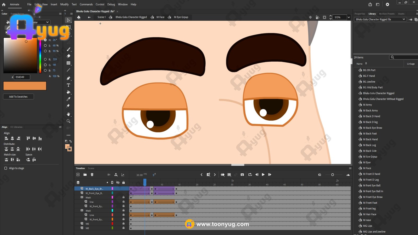The width and height of the screenshot is (418, 235).
Task: Activate the Hand tool
Action: tap(68, 114)
